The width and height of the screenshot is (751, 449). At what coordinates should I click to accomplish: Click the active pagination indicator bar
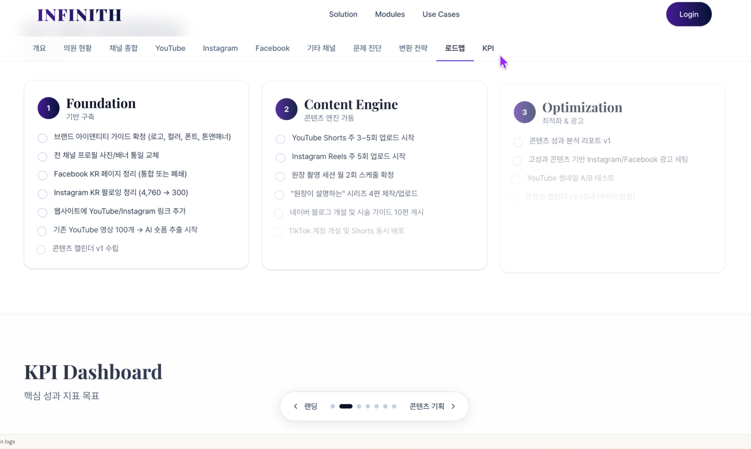(x=346, y=406)
